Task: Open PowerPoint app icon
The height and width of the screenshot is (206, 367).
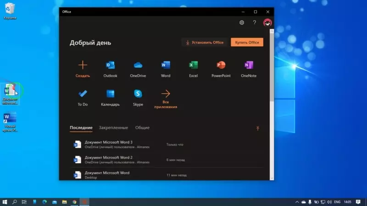Action: click(x=221, y=65)
